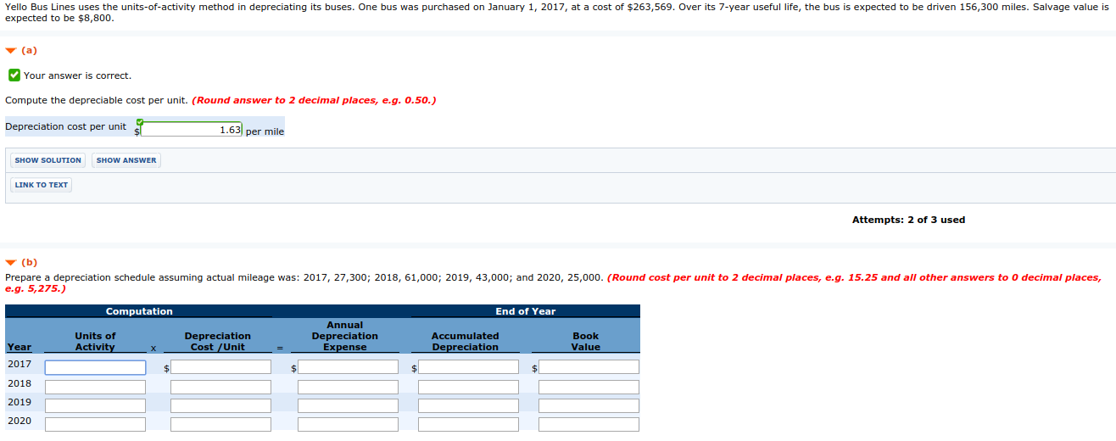Screen dimensions: 1116x441
Task: Select 2019 Book Value input
Action: tap(589, 405)
